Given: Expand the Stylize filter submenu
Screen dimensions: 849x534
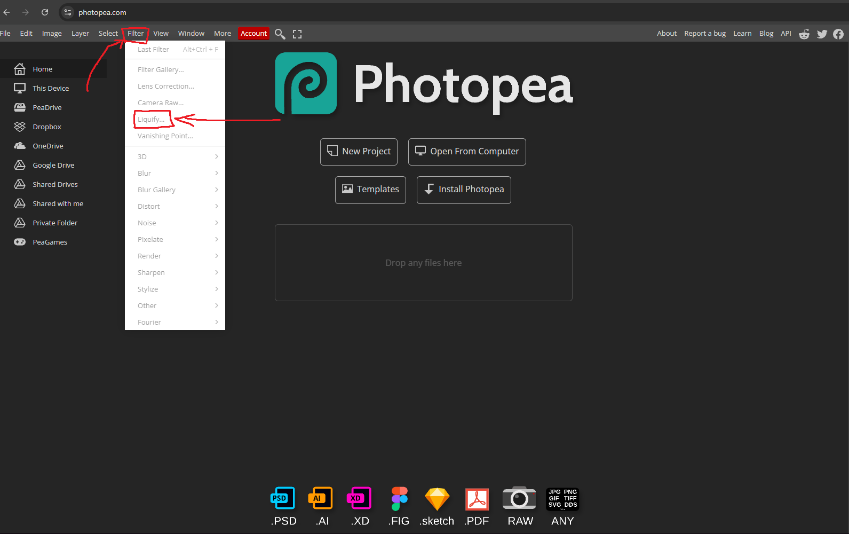Looking at the screenshot, I should point(175,289).
